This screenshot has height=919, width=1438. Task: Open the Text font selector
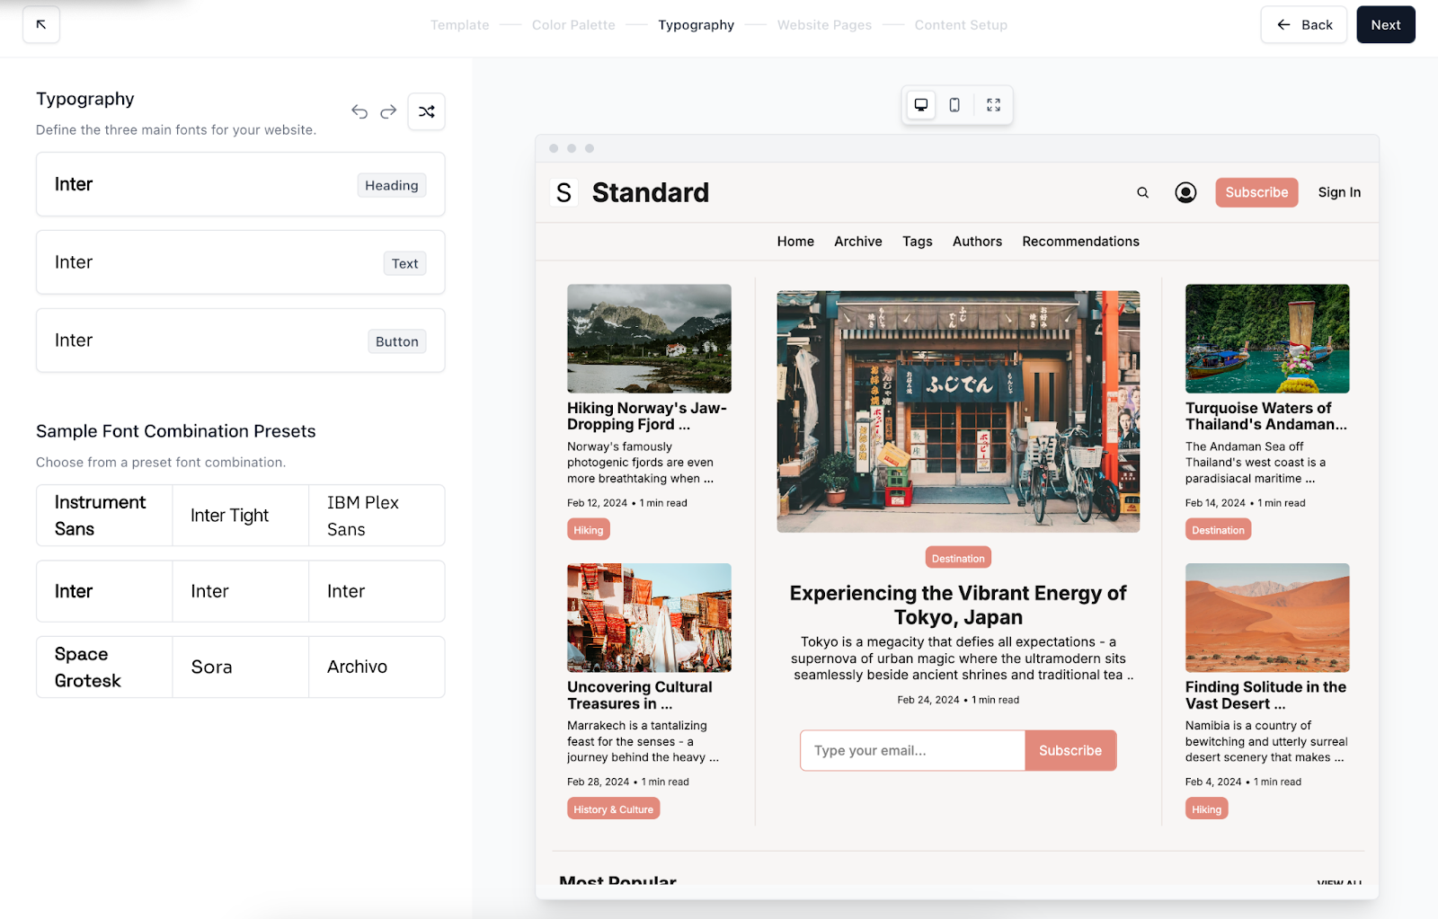tap(240, 262)
